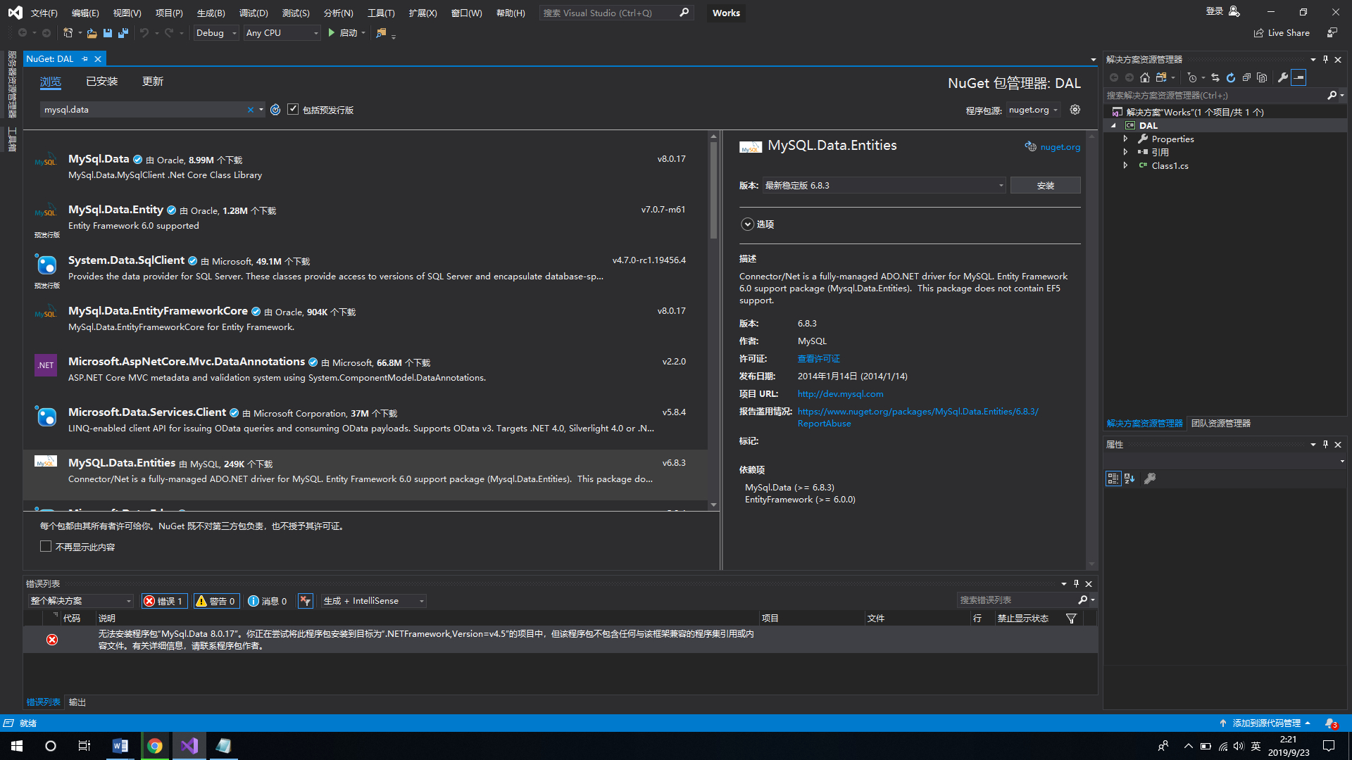Clear the mysql.data search text
Image resolution: width=1352 pixels, height=760 pixels.
pos(250,110)
